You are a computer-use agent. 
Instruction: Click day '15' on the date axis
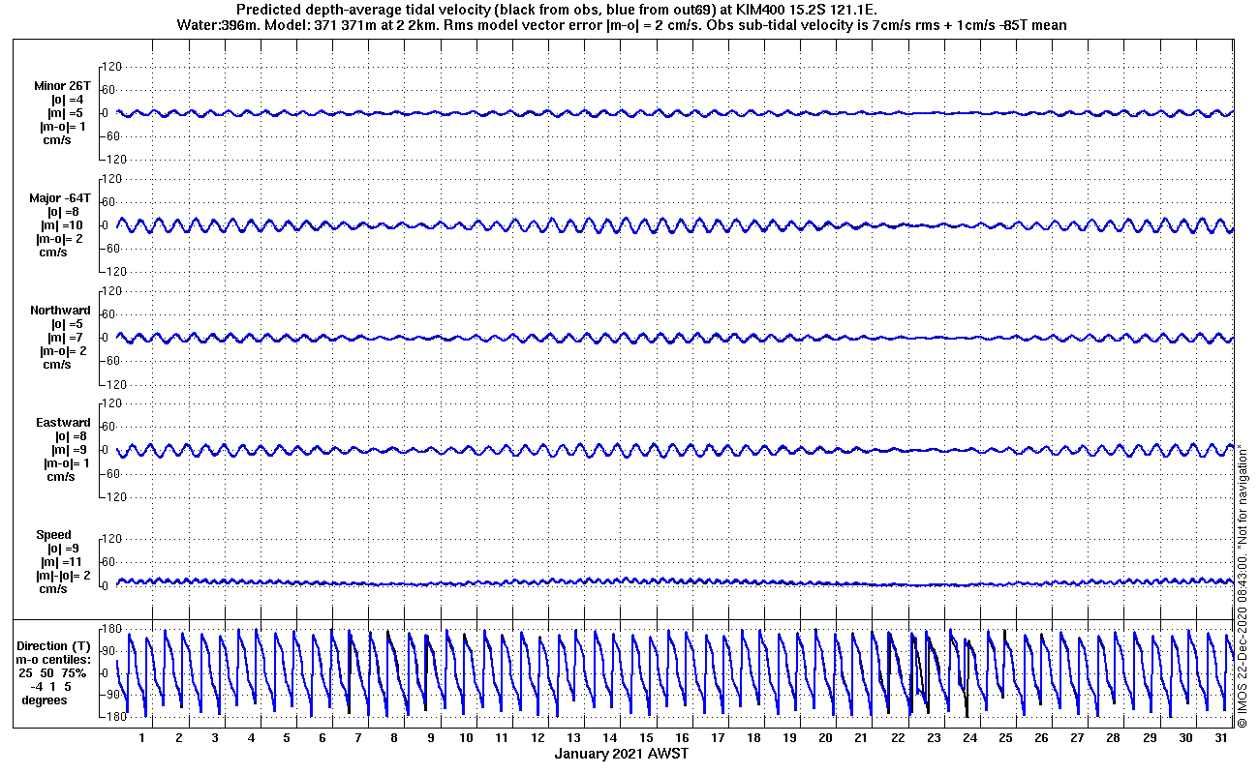646,738
